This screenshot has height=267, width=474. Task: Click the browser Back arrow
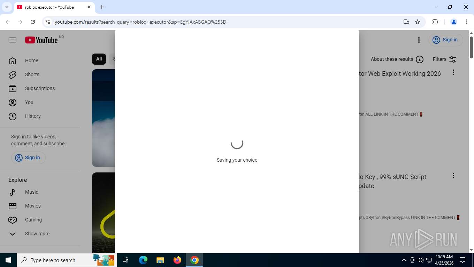8,22
